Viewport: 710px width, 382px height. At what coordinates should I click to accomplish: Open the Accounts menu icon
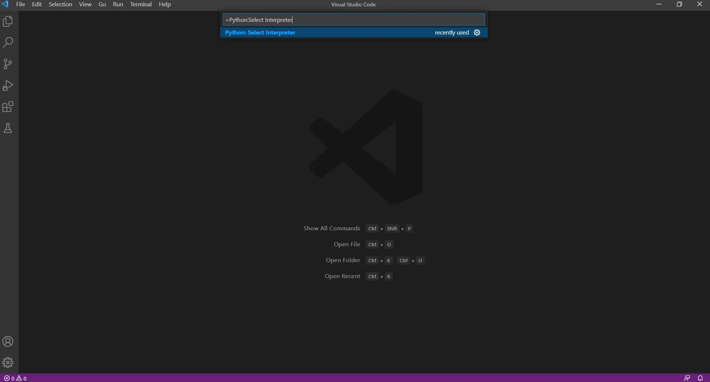pos(8,341)
